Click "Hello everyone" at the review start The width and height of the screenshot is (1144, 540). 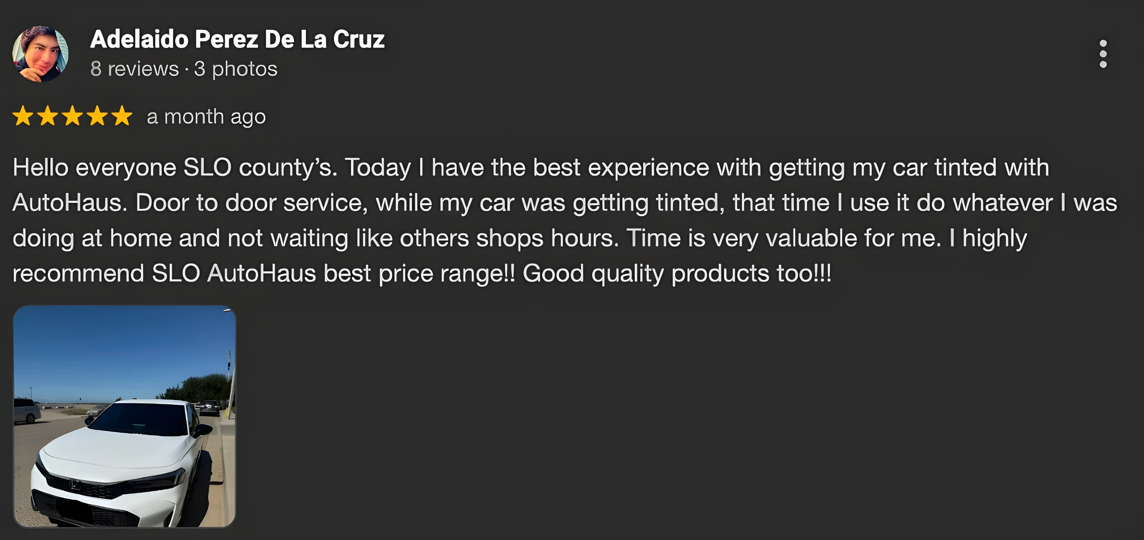[94, 168]
